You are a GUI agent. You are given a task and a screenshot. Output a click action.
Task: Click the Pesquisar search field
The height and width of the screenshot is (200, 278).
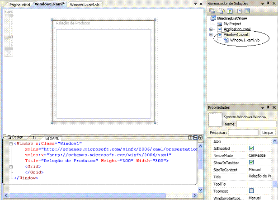coord(243,133)
